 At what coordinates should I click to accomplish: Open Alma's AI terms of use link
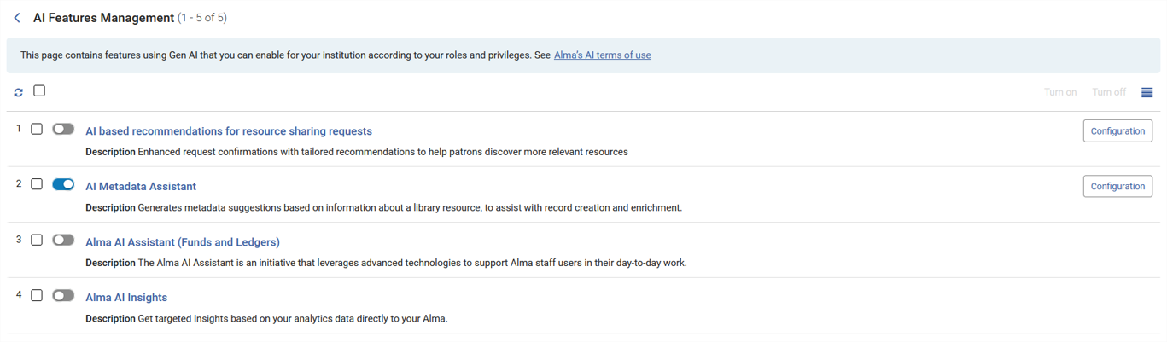click(x=602, y=55)
